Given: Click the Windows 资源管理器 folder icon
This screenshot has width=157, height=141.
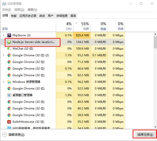Looking at the screenshot, I should 9,82.
